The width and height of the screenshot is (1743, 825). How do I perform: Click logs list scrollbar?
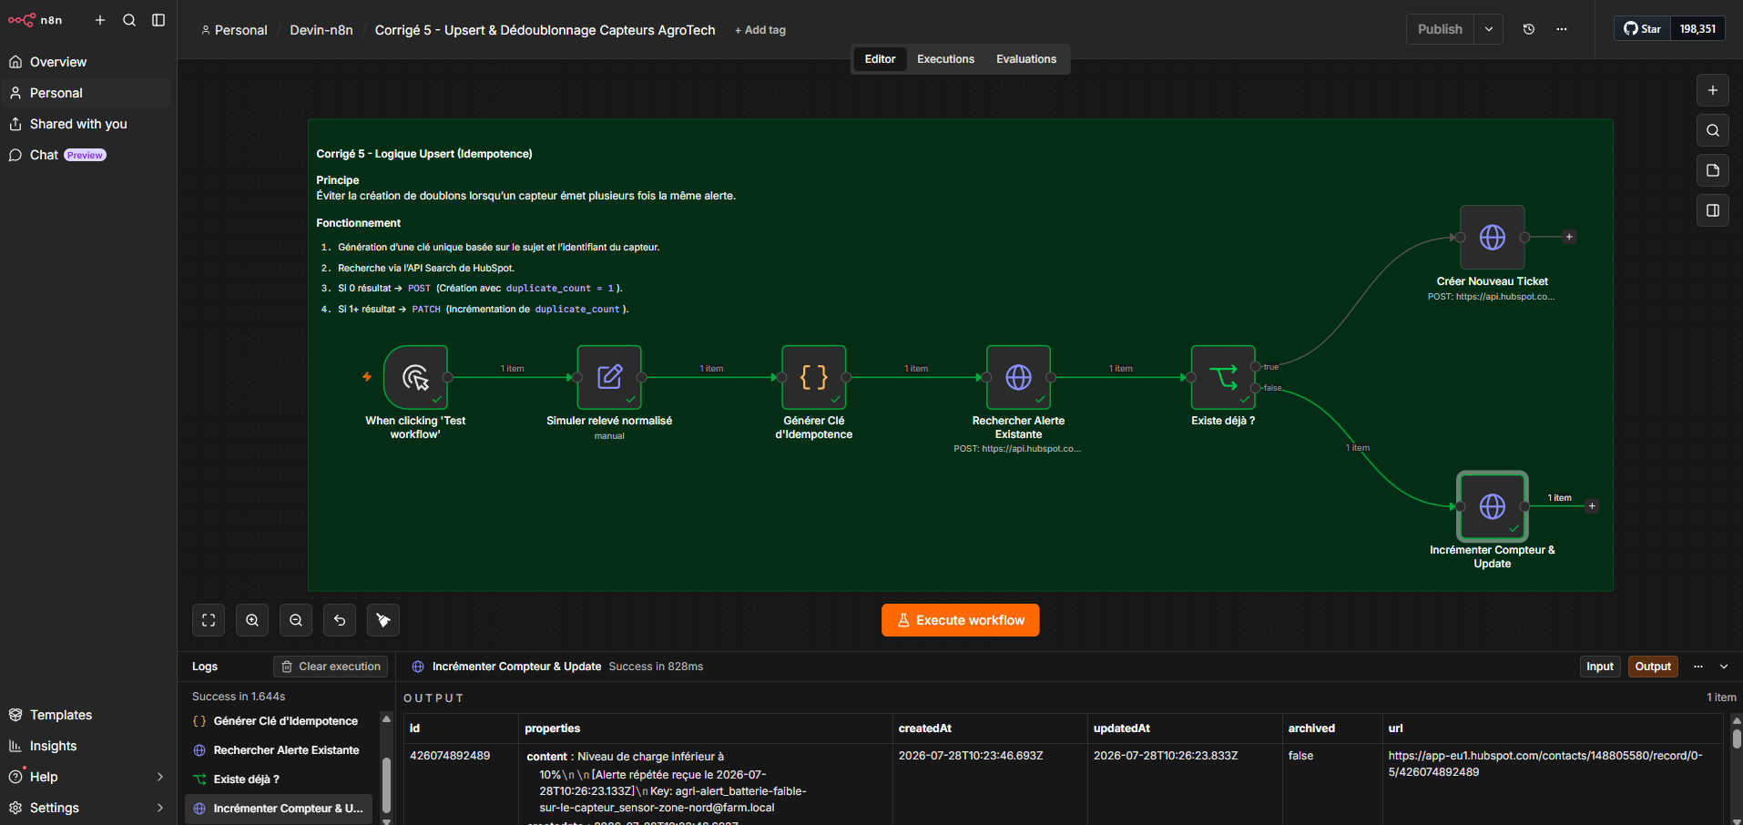[x=386, y=784]
